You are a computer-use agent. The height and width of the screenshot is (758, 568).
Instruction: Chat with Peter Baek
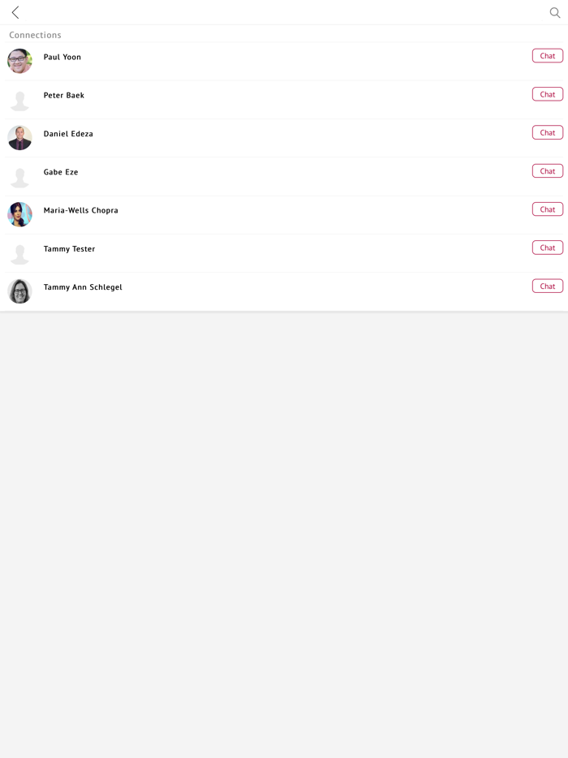coord(548,94)
